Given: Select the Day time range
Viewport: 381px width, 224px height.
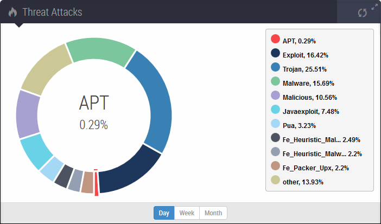Looking at the screenshot, I should [x=164, y=213].
